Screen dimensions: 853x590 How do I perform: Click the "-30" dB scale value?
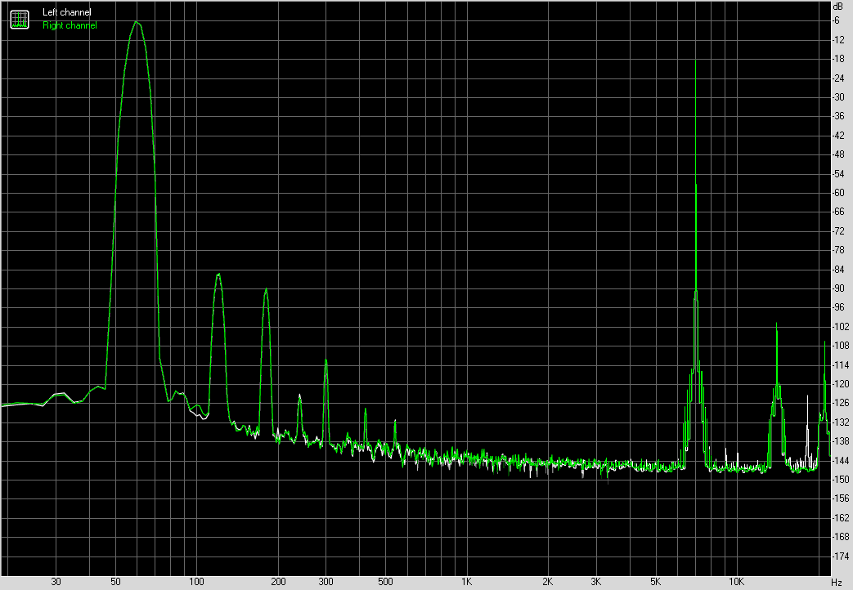(838, 97)
